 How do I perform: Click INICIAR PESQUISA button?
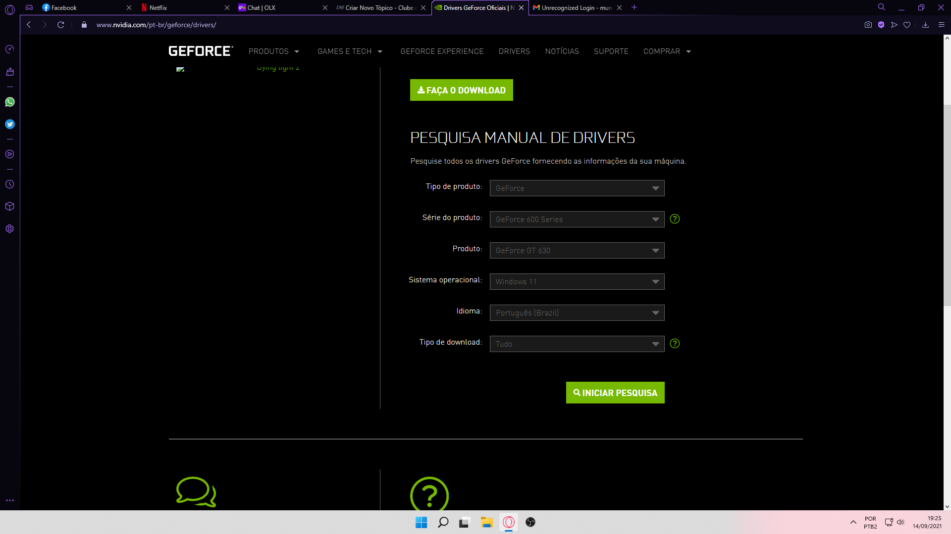pos(615,393)
